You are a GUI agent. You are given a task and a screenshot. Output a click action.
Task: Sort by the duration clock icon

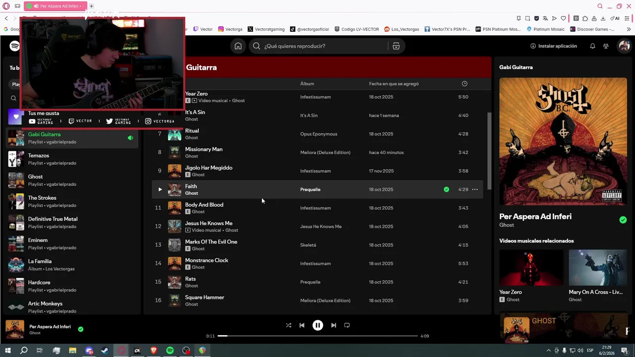point(464,84)
